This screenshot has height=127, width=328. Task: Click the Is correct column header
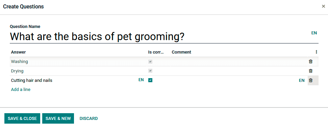pos(156,52)
